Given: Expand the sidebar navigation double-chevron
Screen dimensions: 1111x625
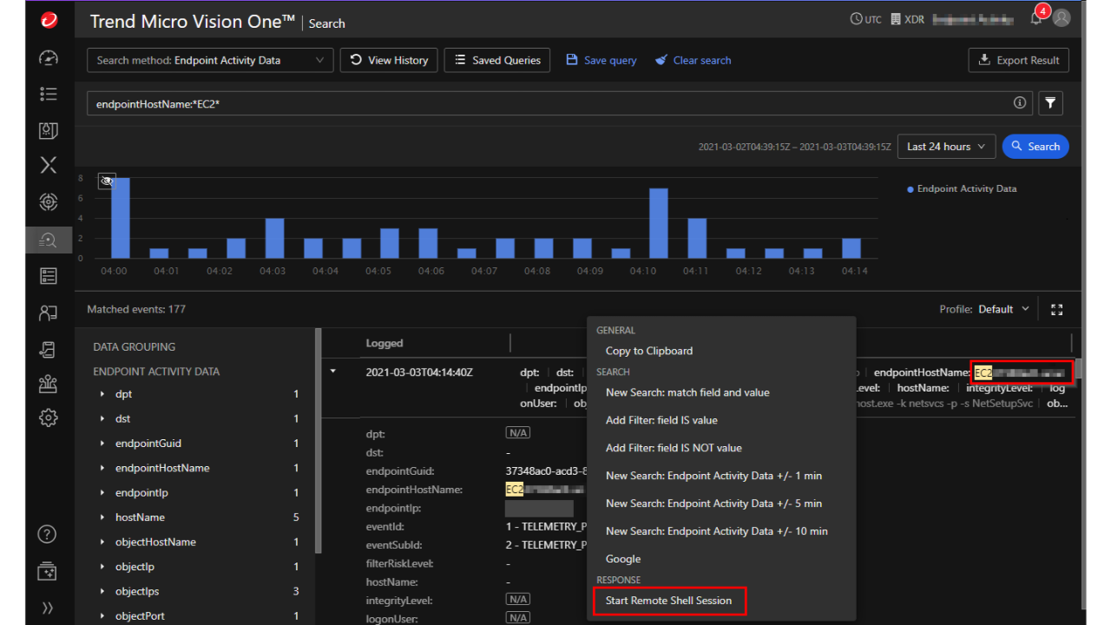Looking at the screenshot, I should tap(49, 608).
